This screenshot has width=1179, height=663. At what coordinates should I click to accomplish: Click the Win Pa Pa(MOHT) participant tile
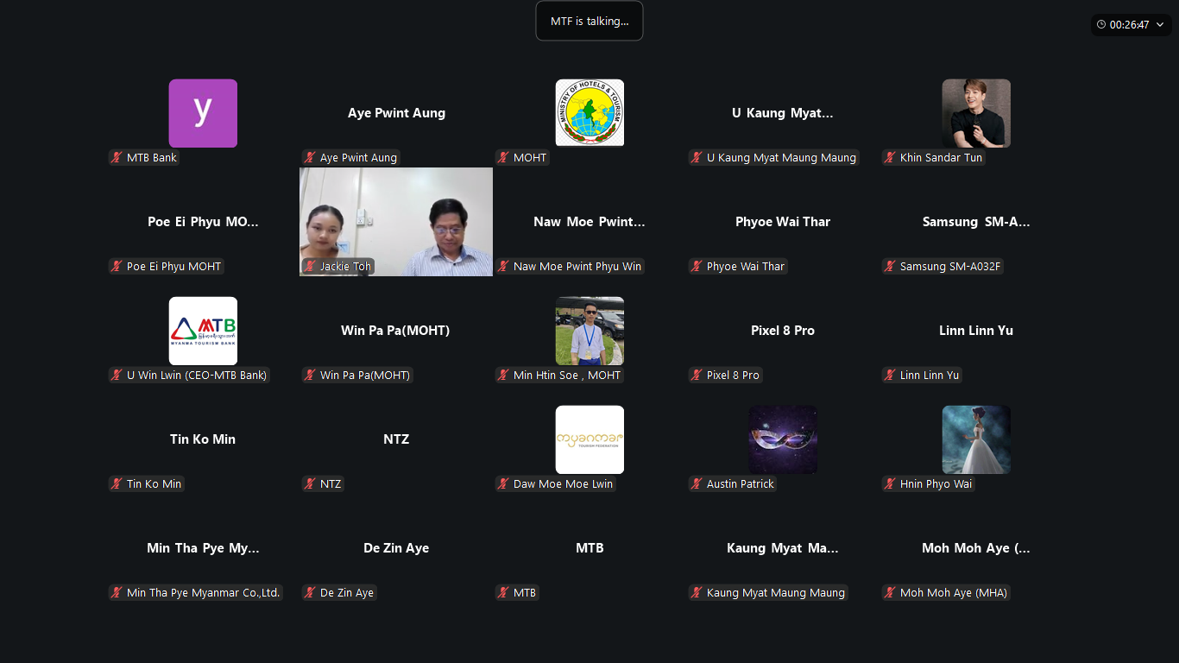coord(396,331)
